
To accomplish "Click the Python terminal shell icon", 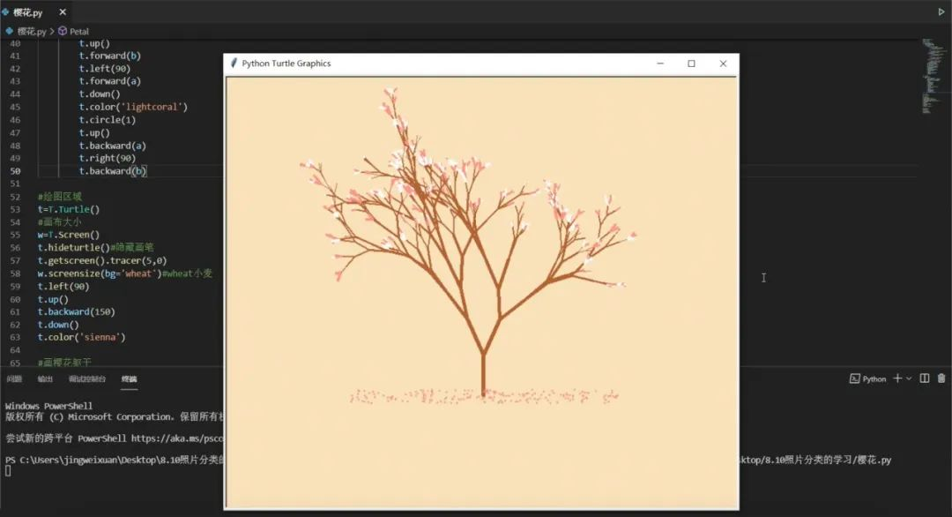I will 854,378.
